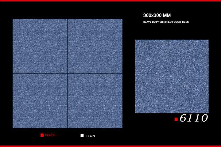Image resolution: width=221 pixels, height=147 pixels.
Task: Click the 'PLAIN' label
Action: tap(91, 136)
